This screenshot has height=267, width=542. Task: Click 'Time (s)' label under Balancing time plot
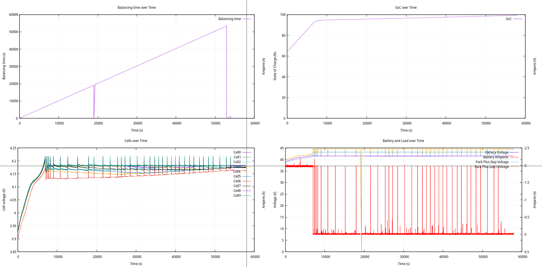[x=137, y=130]
